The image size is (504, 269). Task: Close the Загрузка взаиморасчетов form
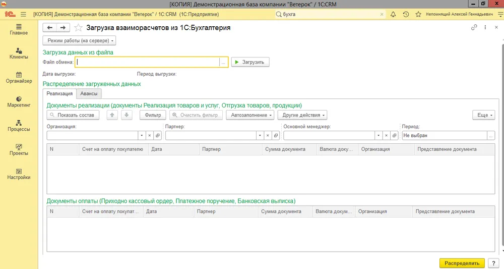pos(496,27)
